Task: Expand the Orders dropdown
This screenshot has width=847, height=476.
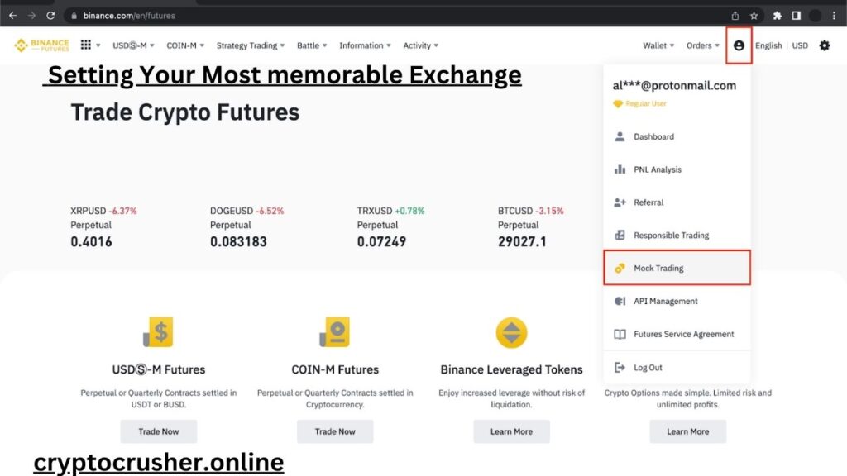Action: (x=703, y=45)
